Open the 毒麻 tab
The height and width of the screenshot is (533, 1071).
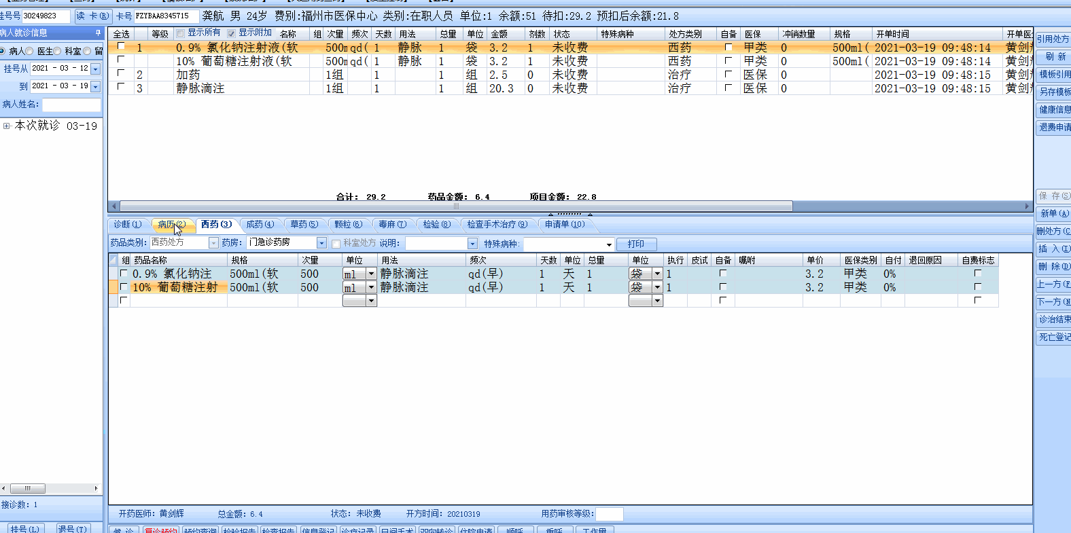pos(393,225)
